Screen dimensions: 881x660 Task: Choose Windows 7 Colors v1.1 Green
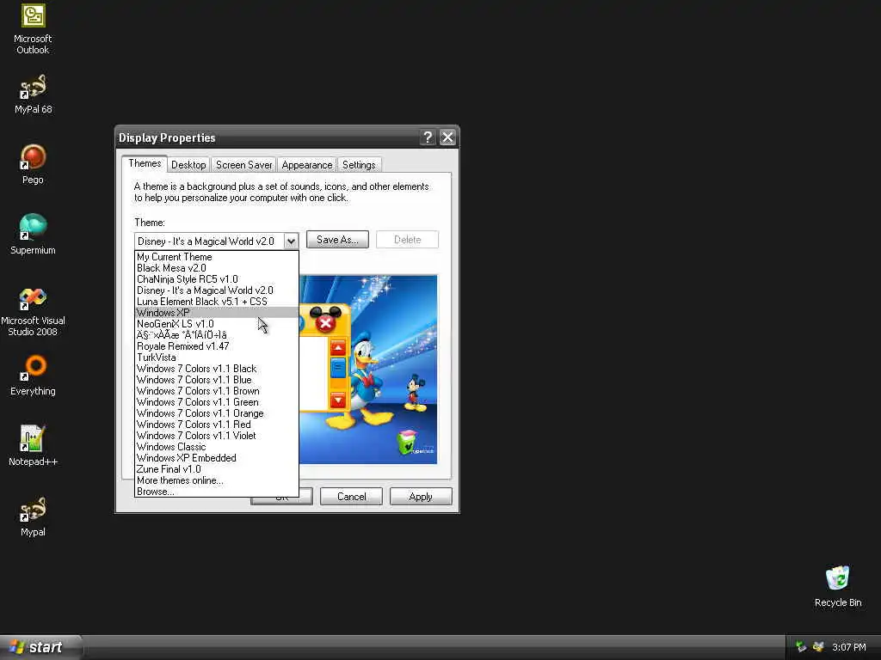[216, 402]
